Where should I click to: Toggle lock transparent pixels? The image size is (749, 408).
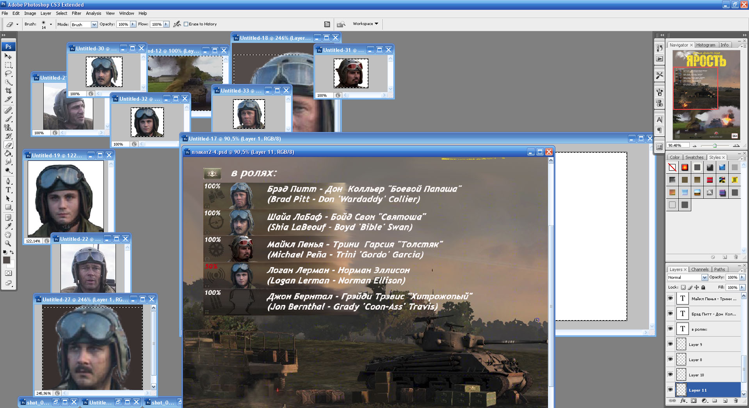683,287
